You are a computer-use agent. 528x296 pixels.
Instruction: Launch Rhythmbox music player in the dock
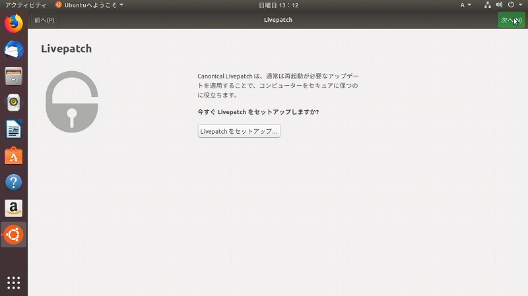coord(13,103)
